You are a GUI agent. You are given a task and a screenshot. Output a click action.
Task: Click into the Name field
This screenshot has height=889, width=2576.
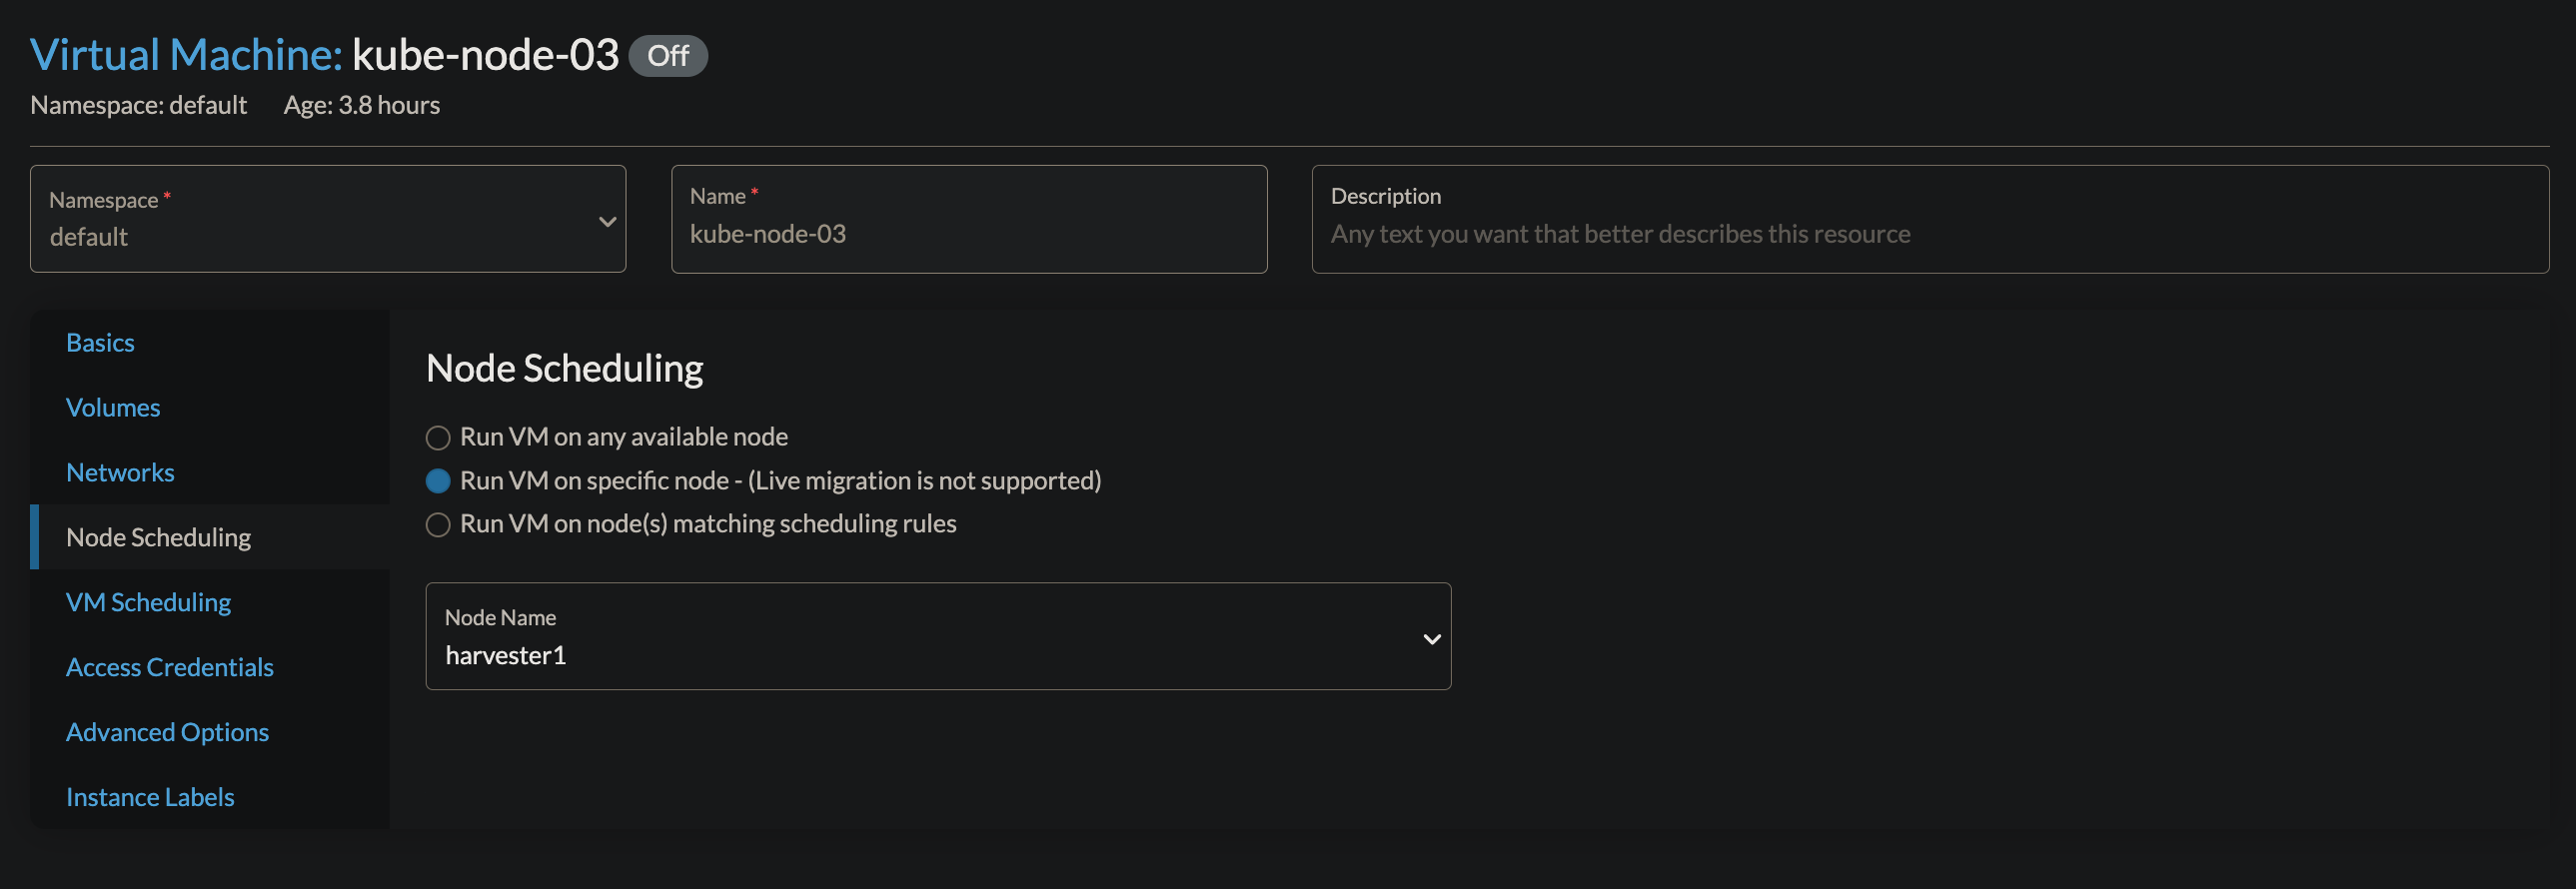(x=968, y=234)
